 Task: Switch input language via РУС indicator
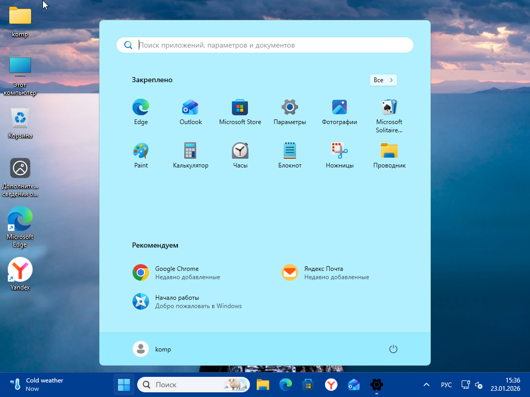(x=446, y=385)
